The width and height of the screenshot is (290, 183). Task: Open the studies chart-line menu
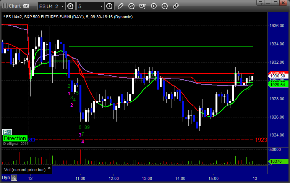(x=131, y=6)
